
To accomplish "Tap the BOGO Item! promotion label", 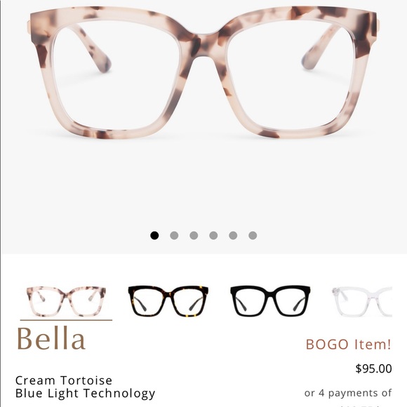I will coord(348,344).
